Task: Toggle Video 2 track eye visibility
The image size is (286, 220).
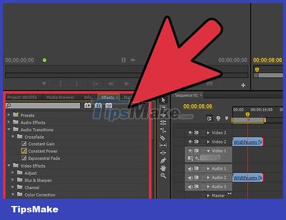Action: tap(190, 142)
